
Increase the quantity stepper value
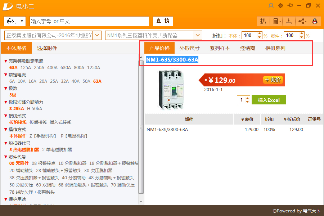click(x=247, y=98)
